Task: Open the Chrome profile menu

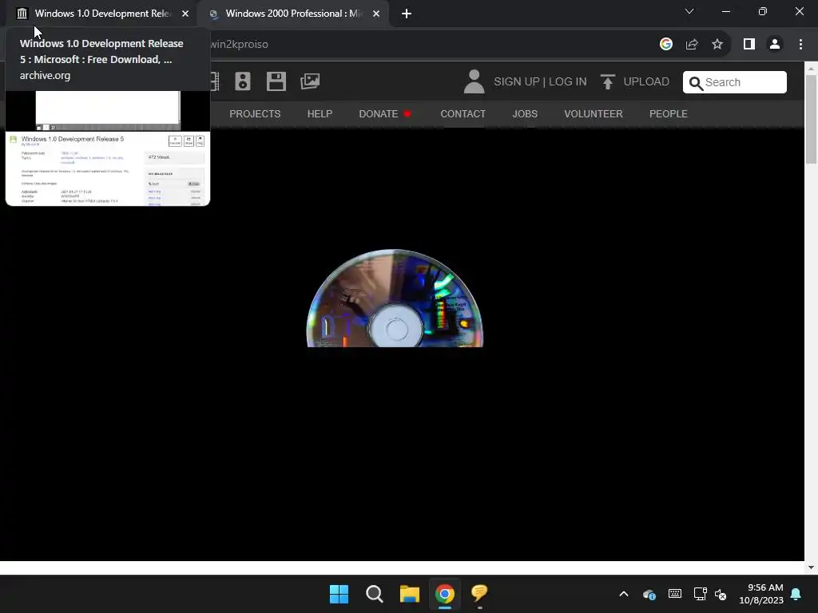Action: tap(775, 44)
